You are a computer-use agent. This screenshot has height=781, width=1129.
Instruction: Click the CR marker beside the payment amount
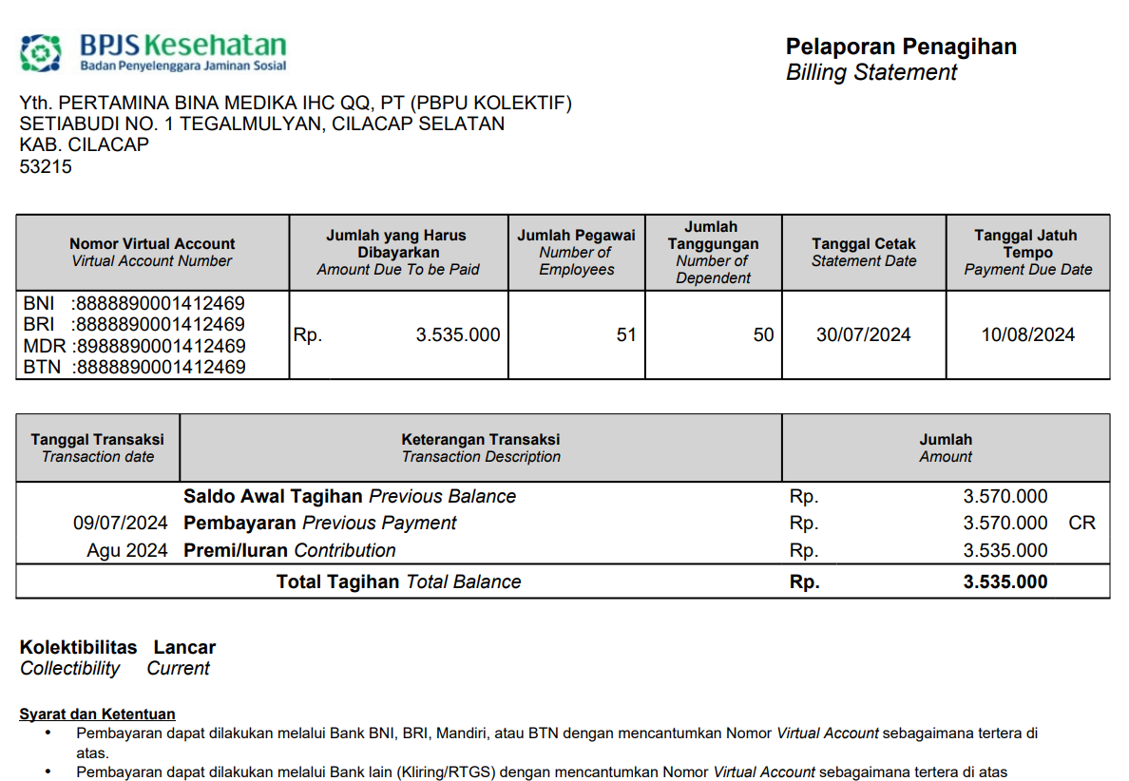pos(1081,524)
